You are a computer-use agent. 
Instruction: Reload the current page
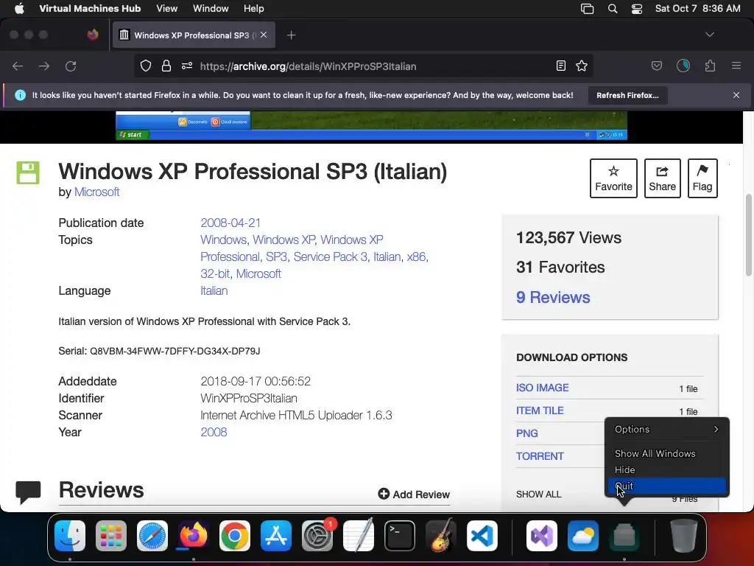[71, 66]
